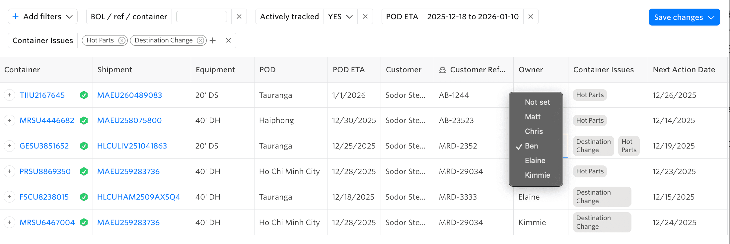The height and width of the screenshot is (244, 730).
Task: Open container link PRSU8869350
Action: 45,171
